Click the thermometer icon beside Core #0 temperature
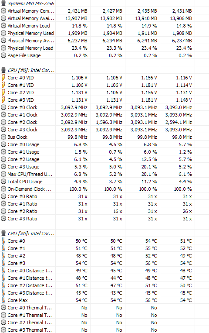 click(x=3, y=241)
